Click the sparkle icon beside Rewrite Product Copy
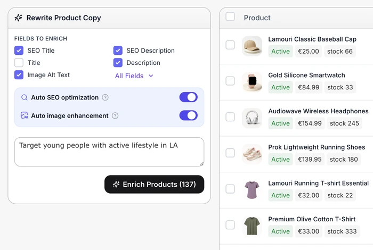 (x=18, y=18)
